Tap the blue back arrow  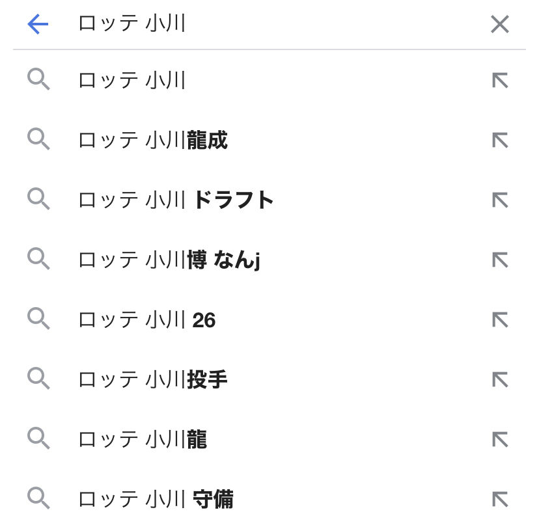point(38,24)
